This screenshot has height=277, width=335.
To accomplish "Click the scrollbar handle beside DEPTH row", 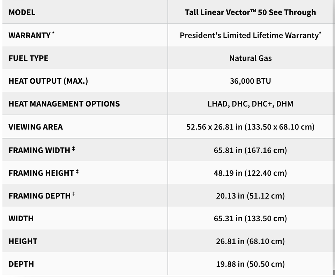I will [x=334, y=272].
